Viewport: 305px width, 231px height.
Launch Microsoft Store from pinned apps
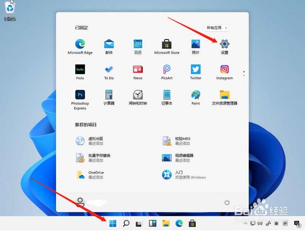(167, 47)
